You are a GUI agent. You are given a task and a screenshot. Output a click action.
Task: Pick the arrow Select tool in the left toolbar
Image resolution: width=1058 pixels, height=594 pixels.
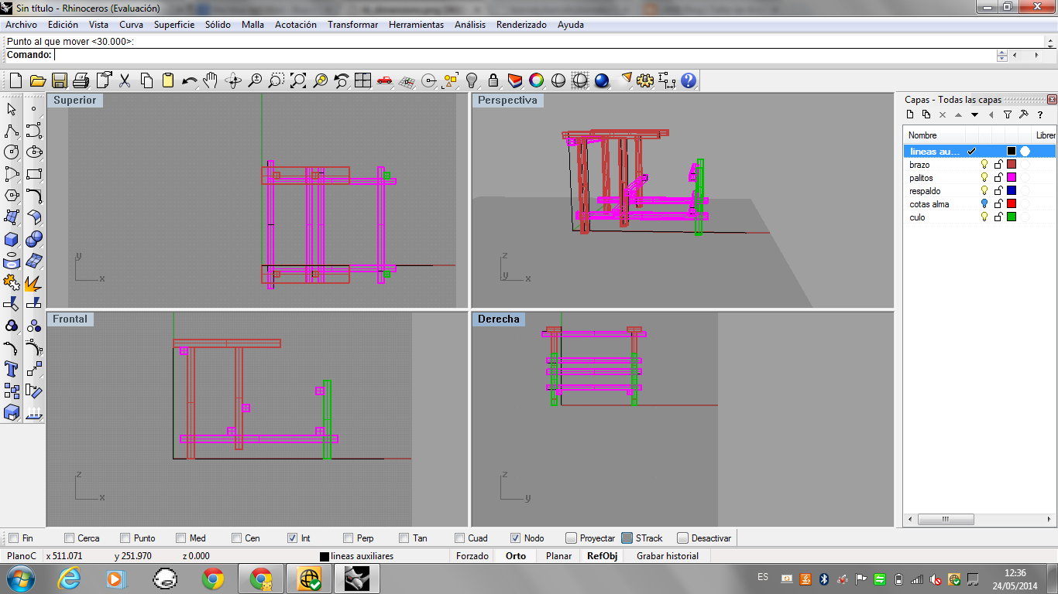click(x=12, y=109)
